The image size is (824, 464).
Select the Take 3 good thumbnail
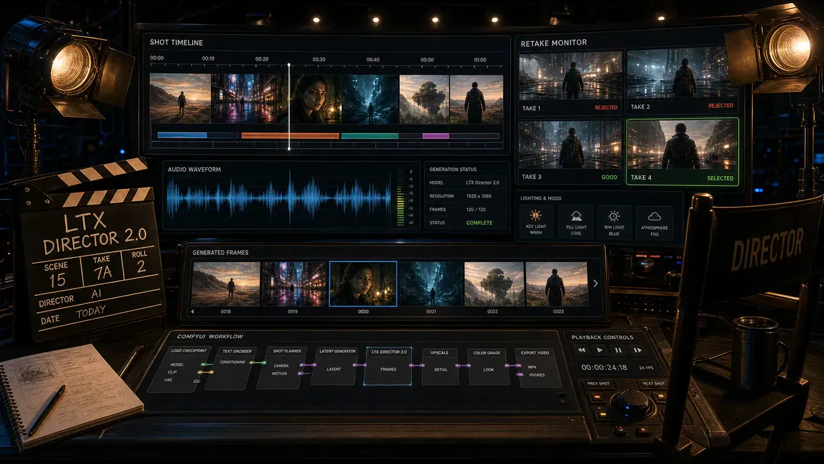point(570,145)
